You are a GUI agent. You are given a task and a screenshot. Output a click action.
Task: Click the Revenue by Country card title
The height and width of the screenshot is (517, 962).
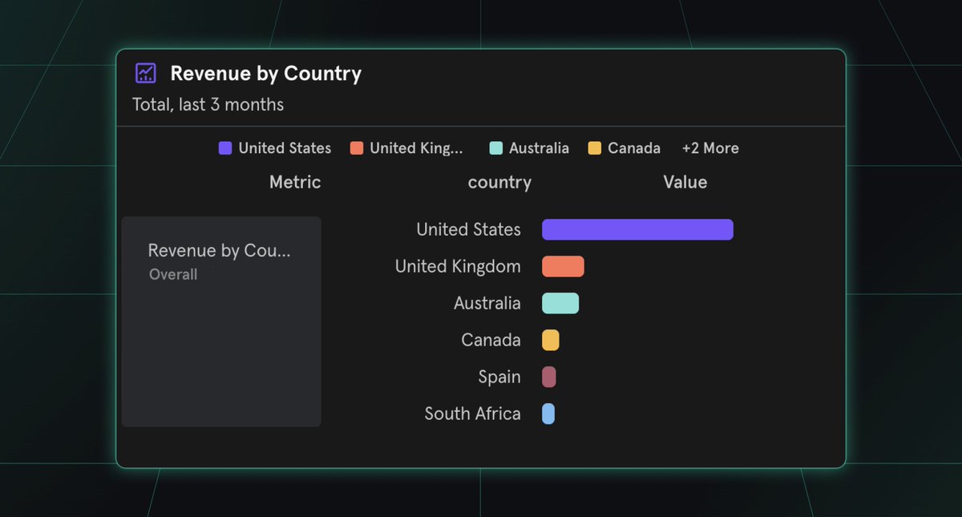266,74
